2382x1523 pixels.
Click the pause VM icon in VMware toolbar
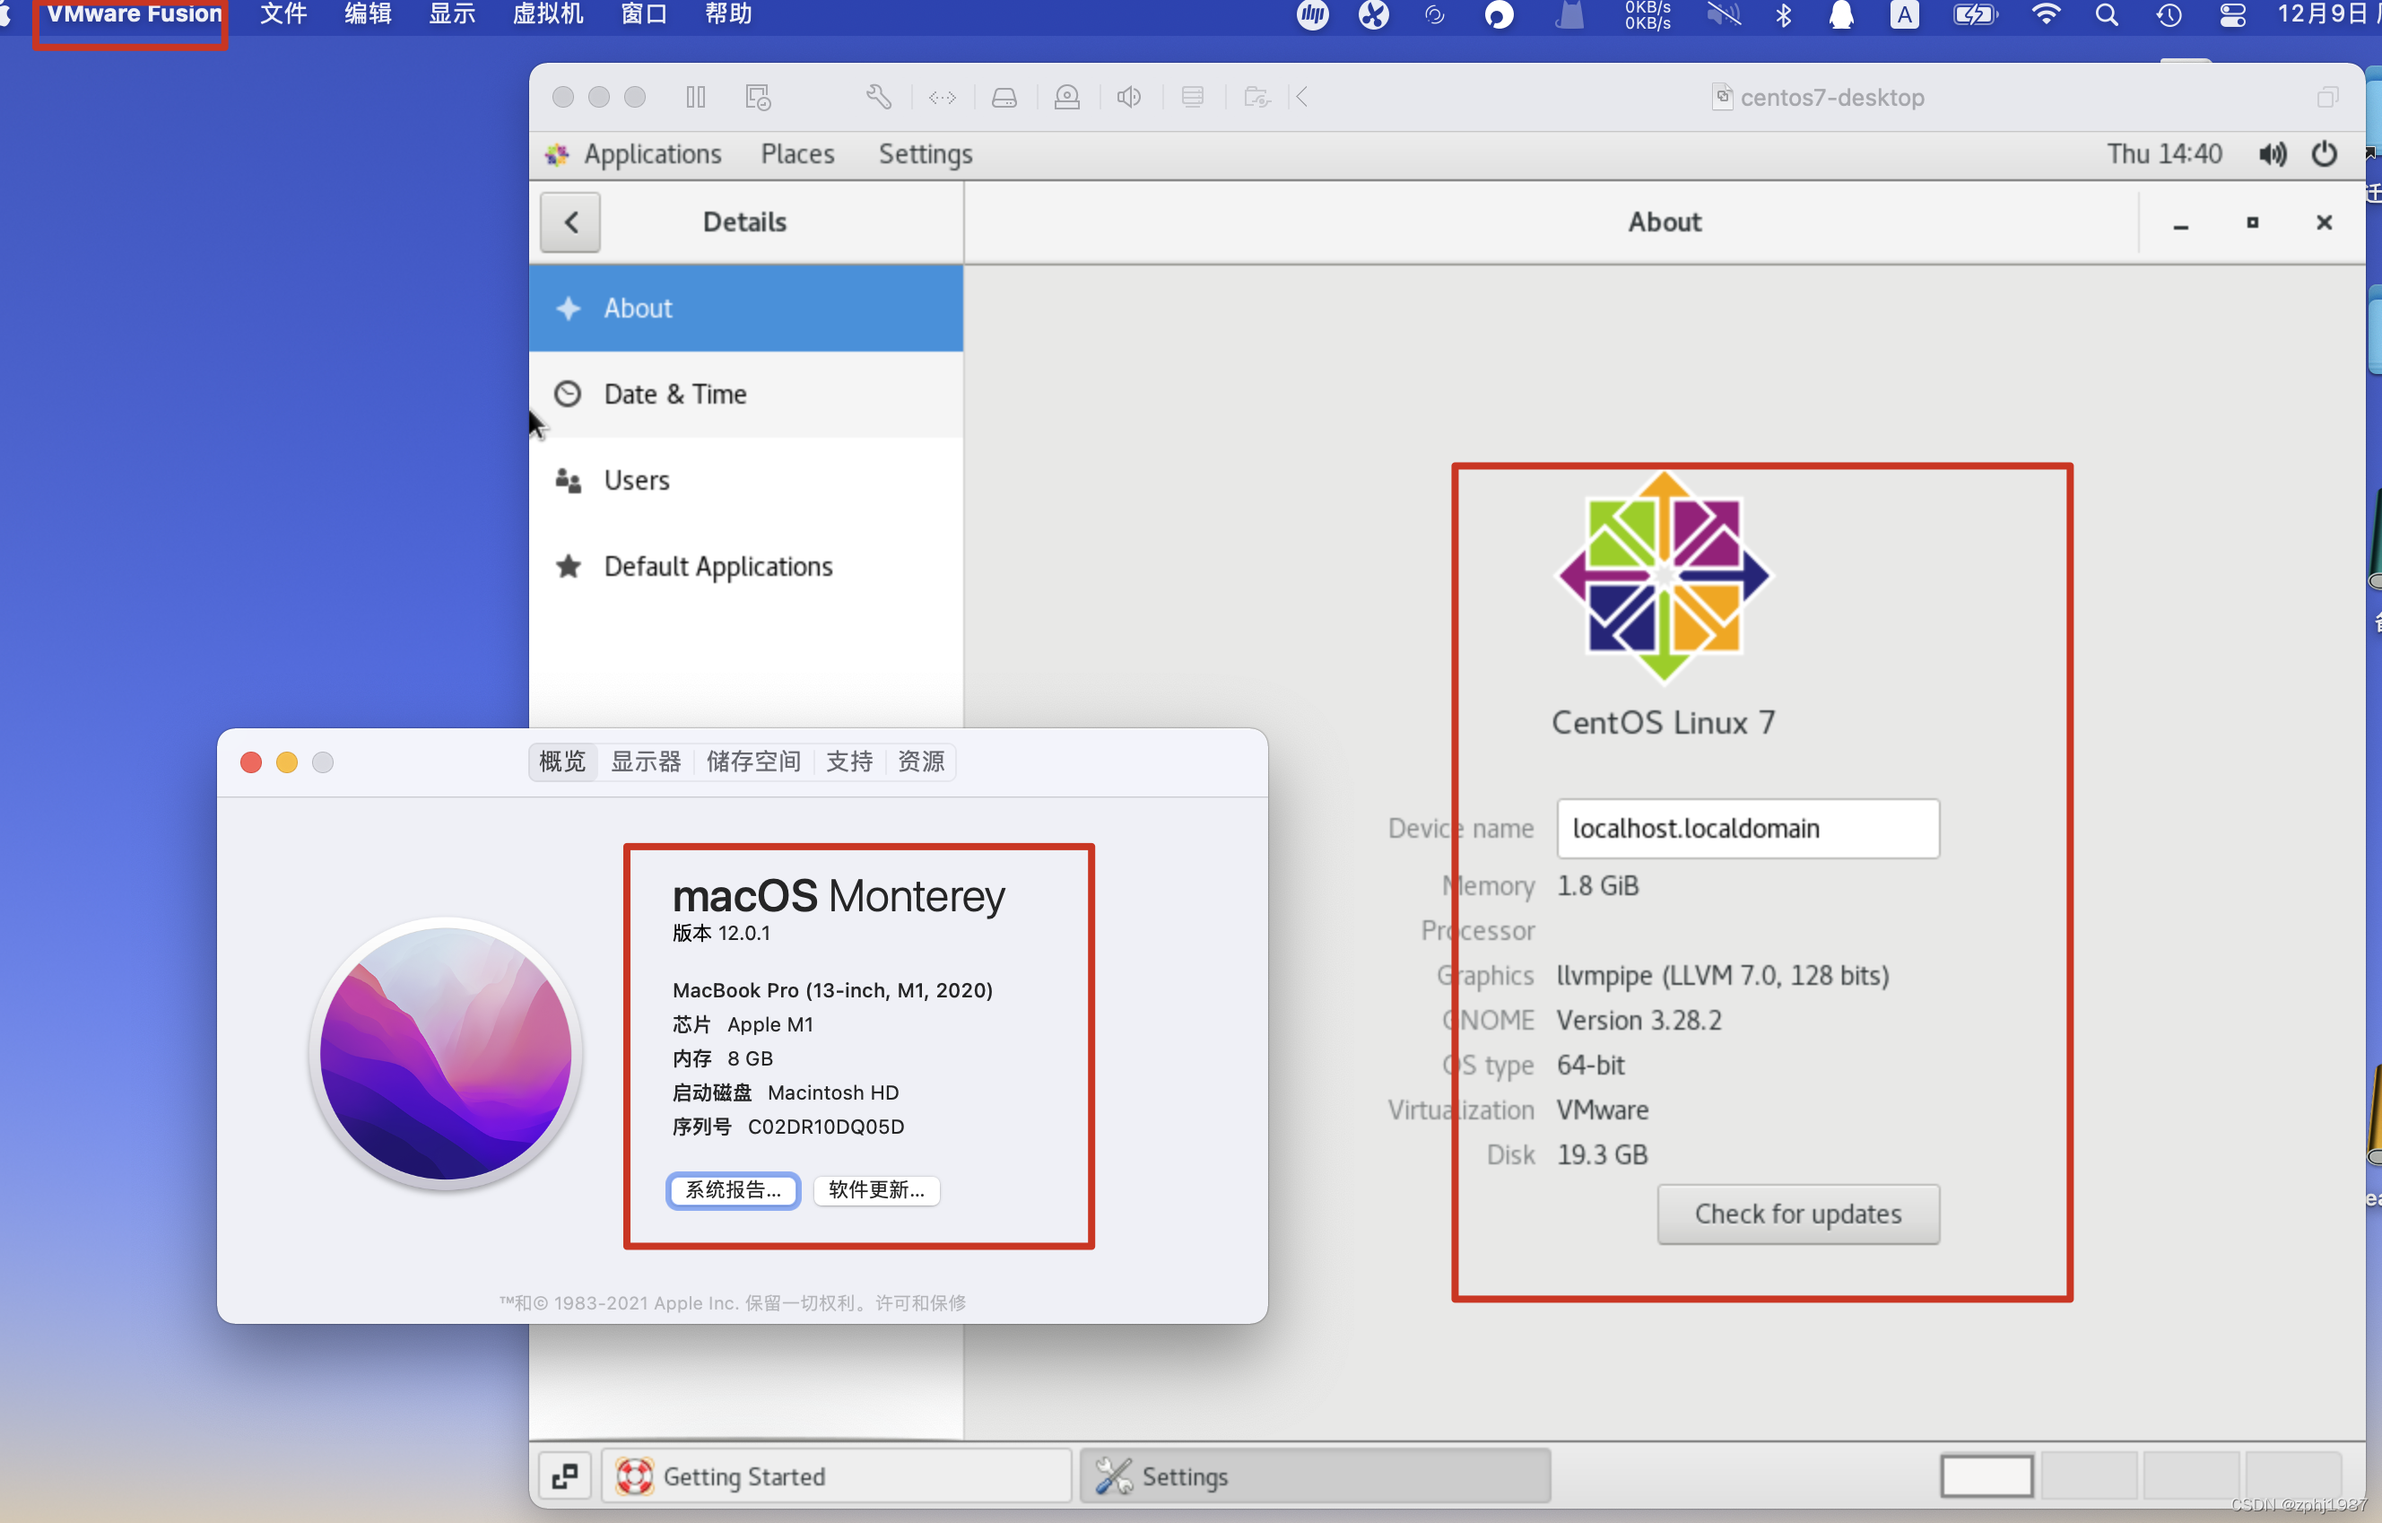[695, 97]
